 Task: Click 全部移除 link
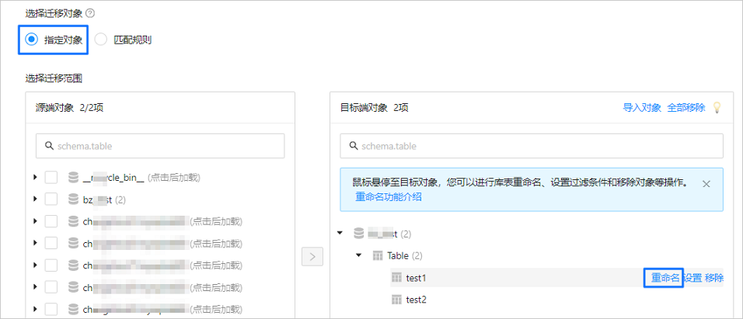pyautogui.click(x=686, y=107)
